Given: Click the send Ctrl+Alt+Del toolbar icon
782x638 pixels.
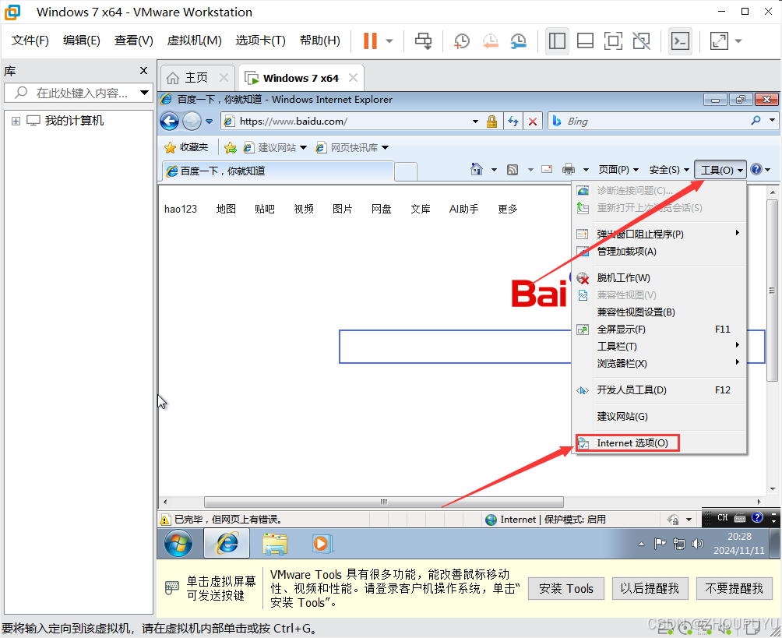Looking at the screenshot, I should (x=424, y=41).
